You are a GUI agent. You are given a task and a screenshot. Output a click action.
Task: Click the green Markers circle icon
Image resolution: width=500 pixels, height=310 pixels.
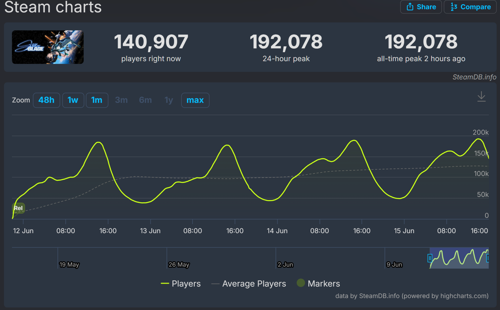tap(301, 283)
